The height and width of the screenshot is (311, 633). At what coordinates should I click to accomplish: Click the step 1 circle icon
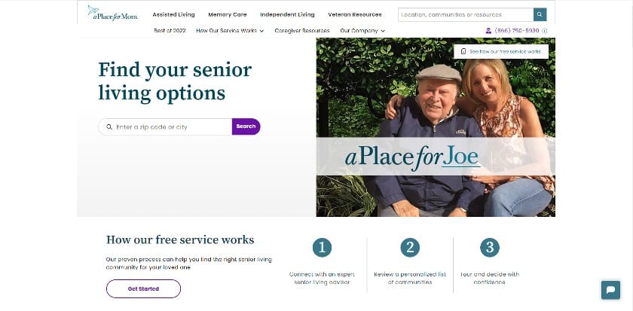tap(322, 248)
